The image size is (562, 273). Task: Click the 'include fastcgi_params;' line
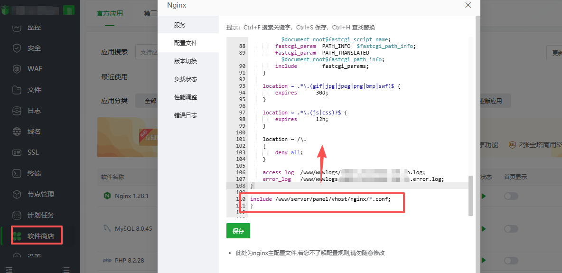(x=322, y=66)
